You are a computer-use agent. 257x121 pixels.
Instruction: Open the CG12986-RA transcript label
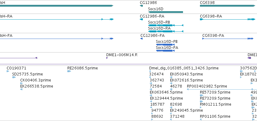click(x=152, y=16)
